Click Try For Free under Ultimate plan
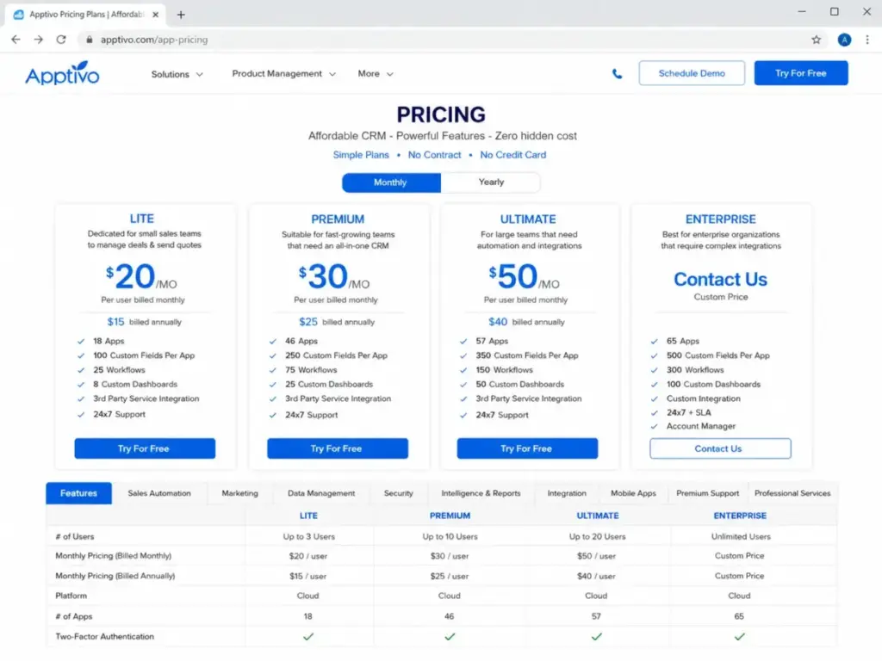The image size is (882, 661). [527, 448]
